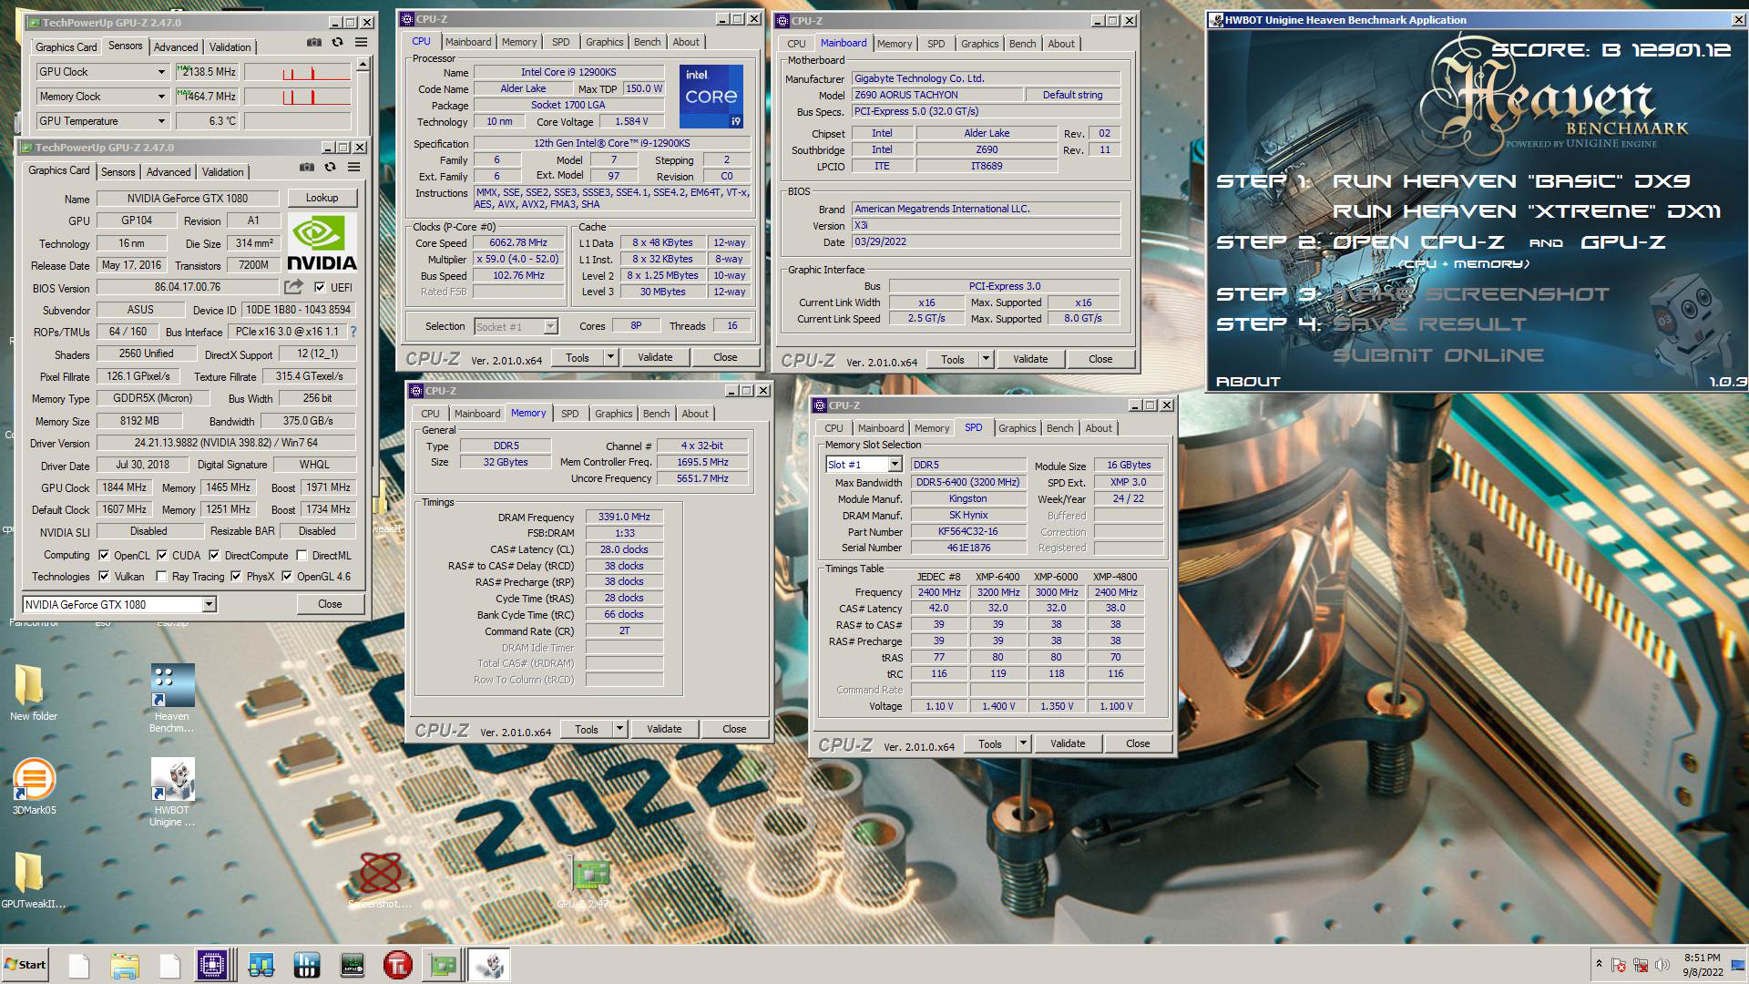Select the 3DMark05 desktop shortcut
Viewport: 1749px width, 984px height.
tap(34, 786)
